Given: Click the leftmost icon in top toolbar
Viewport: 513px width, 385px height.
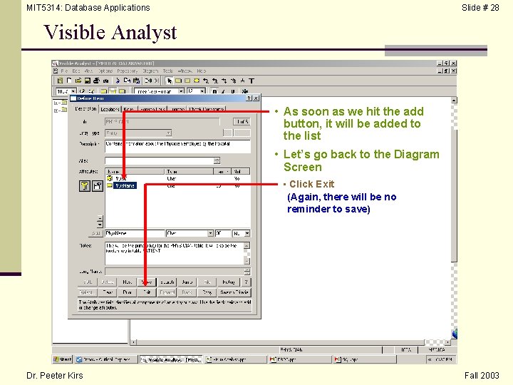Looking at the screenshot, I should click(60, 81).
